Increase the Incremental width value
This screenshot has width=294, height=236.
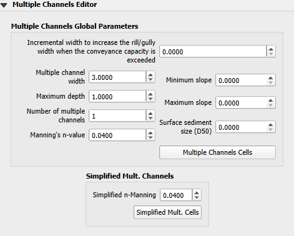pyautogui.click(x=271, y=49)
